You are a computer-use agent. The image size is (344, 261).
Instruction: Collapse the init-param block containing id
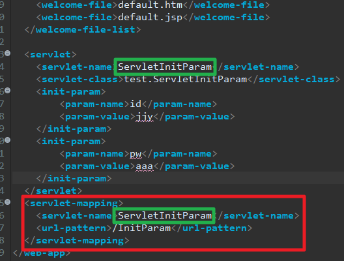[x=7, y=90]
